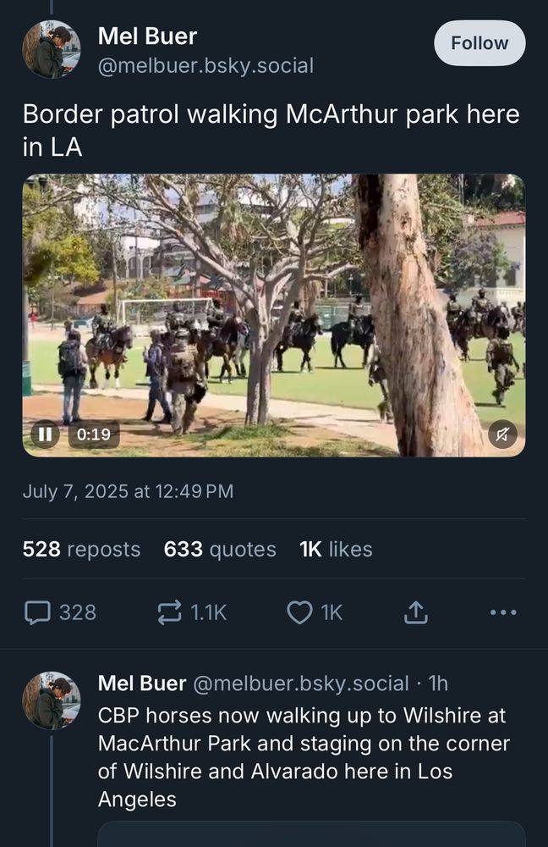The image size is (548, 847).
Task: Open the reply about CBP horses at Wilshire
Action: pos(304,757)
